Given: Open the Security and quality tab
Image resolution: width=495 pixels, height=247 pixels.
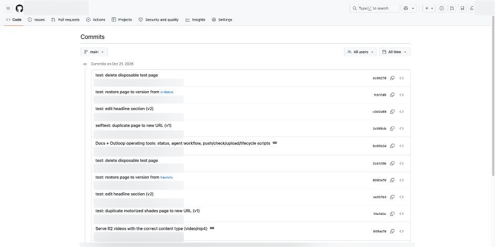Looking at the screenshot, I should click(x=159, y=19).
